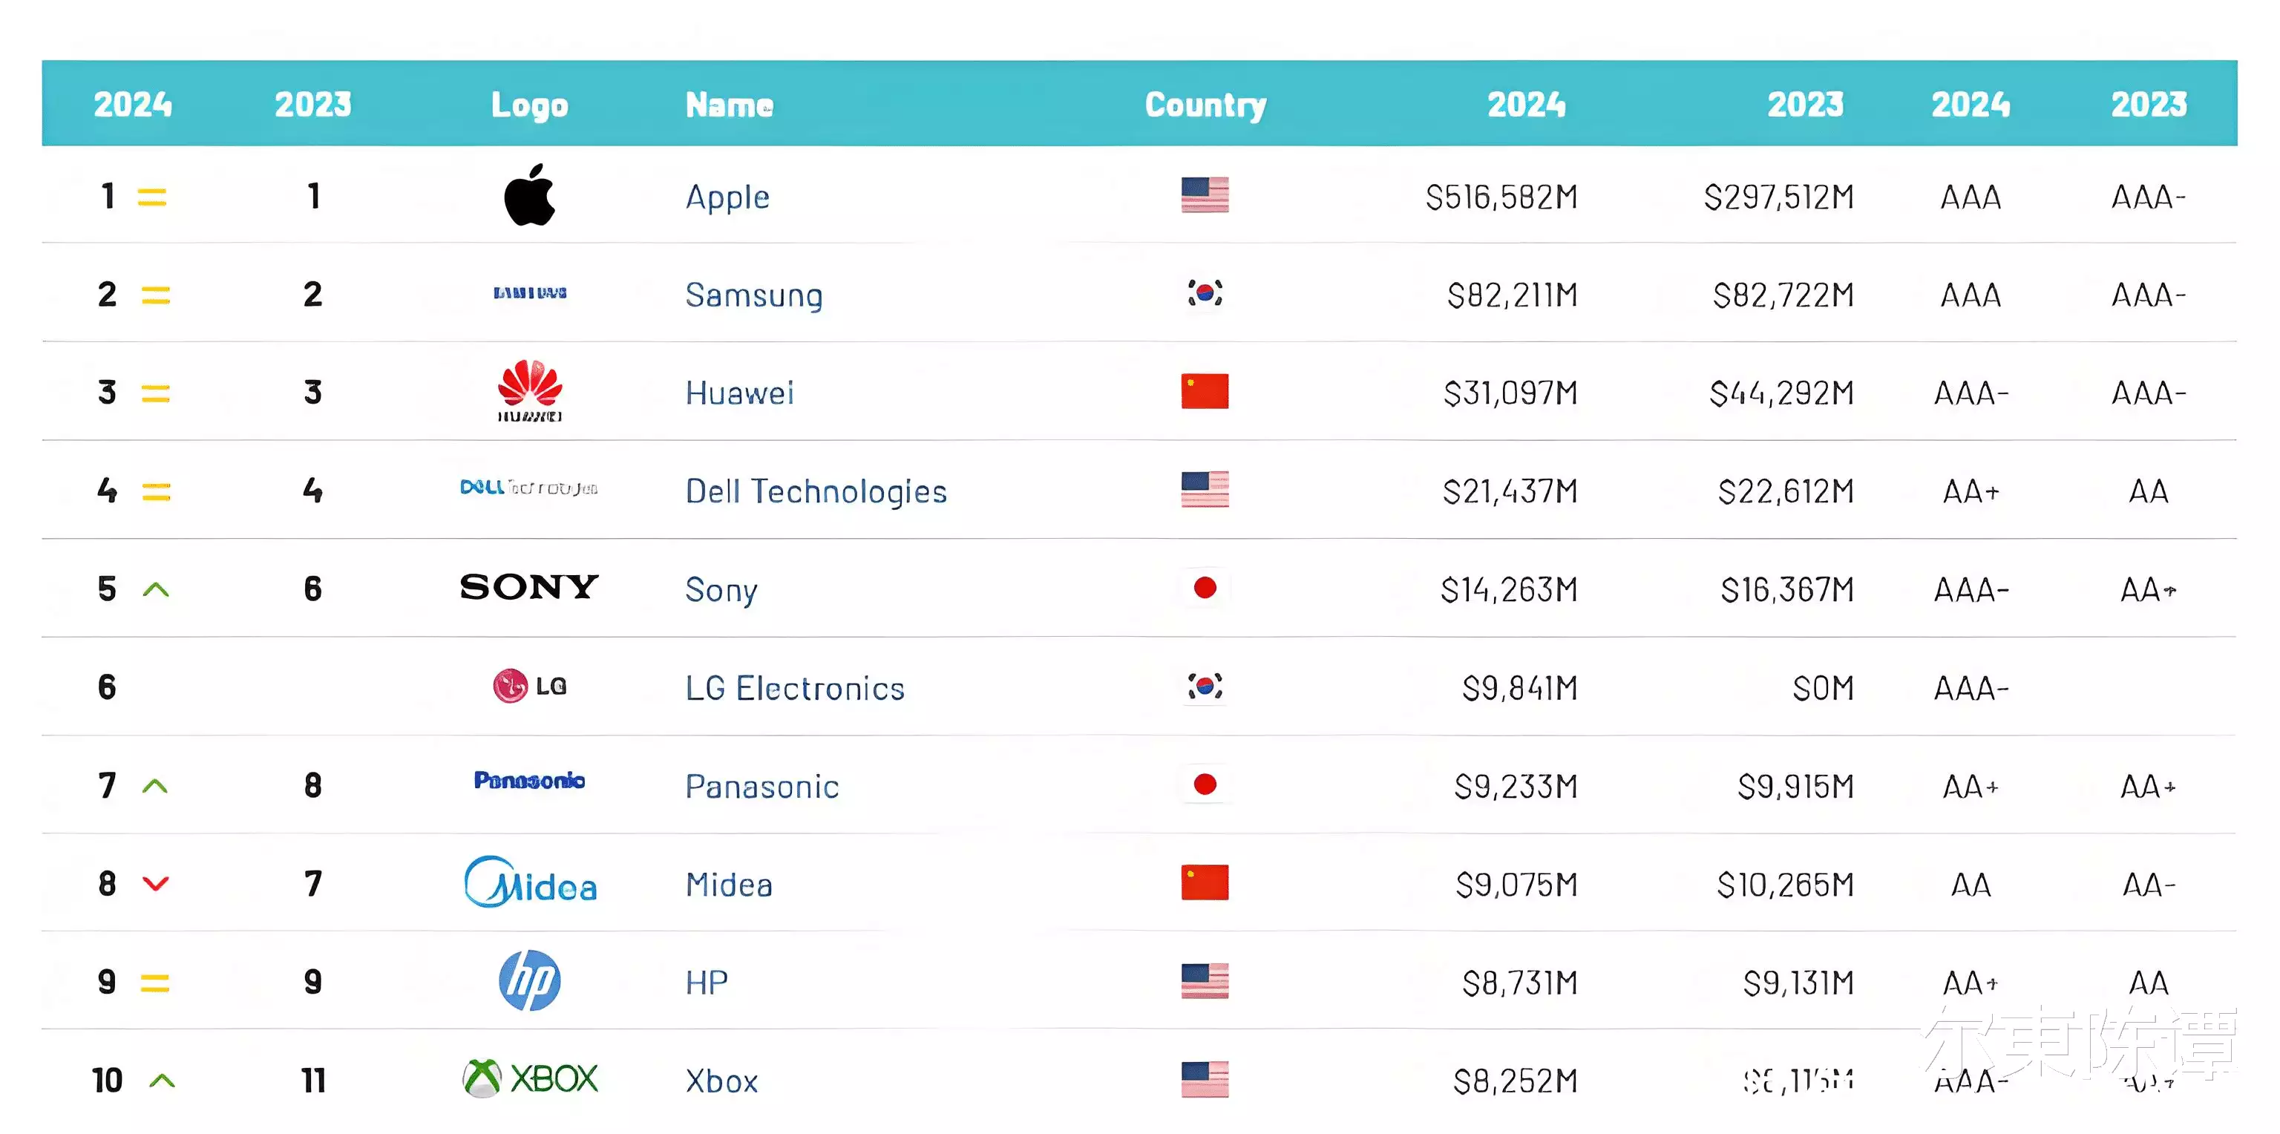Click Midea's red down-rank arrow
Screen dimensions: 2280x1134
[156, 883]
